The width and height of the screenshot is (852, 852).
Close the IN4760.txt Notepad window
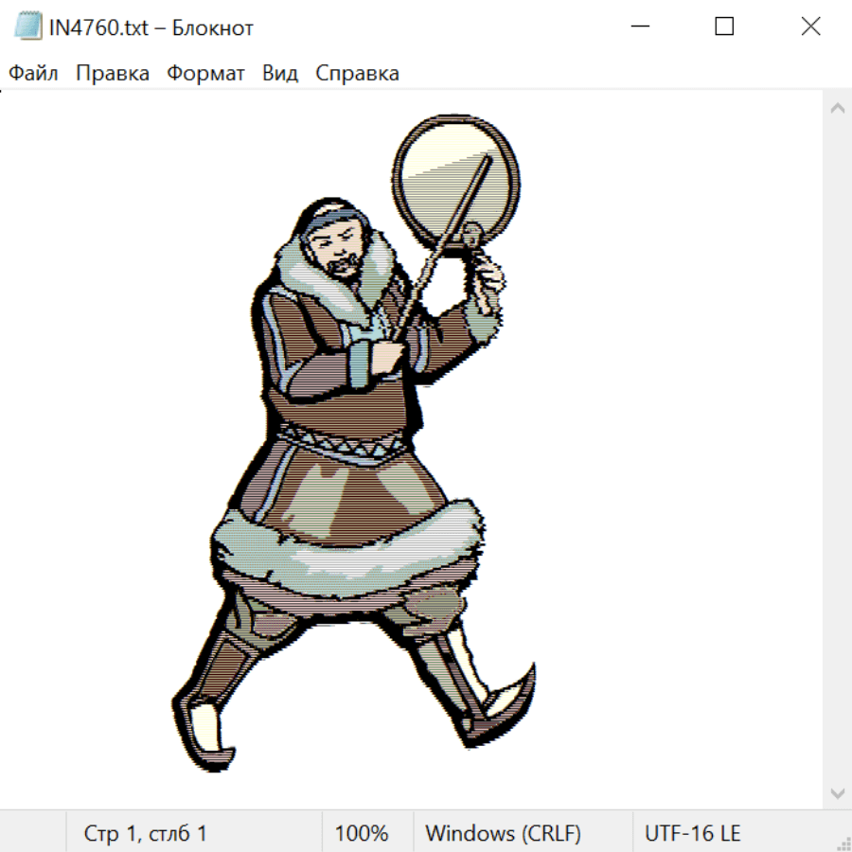tap(810, 27)
